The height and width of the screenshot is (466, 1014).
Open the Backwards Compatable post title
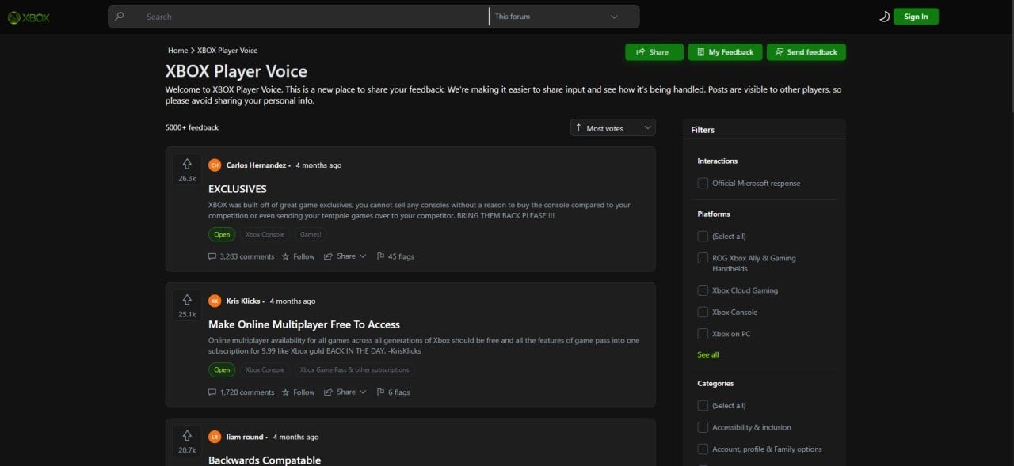pos(265,460)
